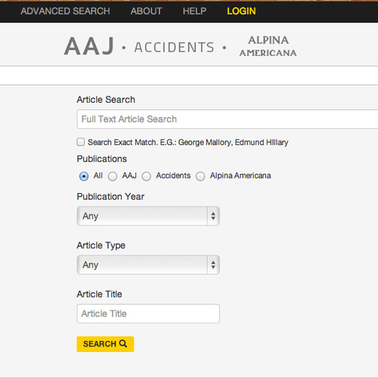Expand the Article Type dropdown
378x378 pixels.
point(148,265)
